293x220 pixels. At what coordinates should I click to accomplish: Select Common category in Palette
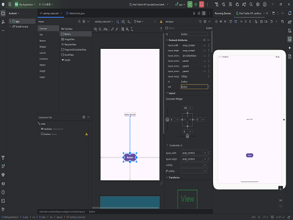pos(48,29)
